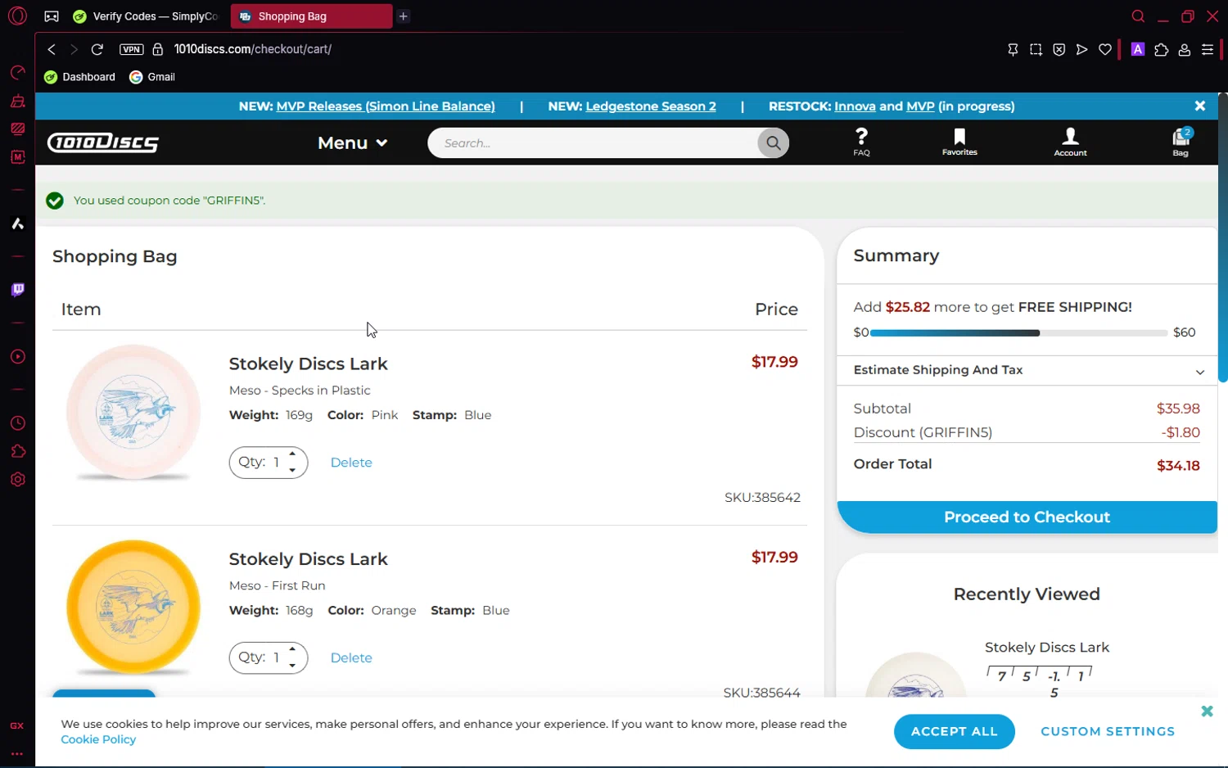Increase quantity of the Orange Lark
The width and height of the screenshot is (1228, 768).
click(x=292, y=649)
